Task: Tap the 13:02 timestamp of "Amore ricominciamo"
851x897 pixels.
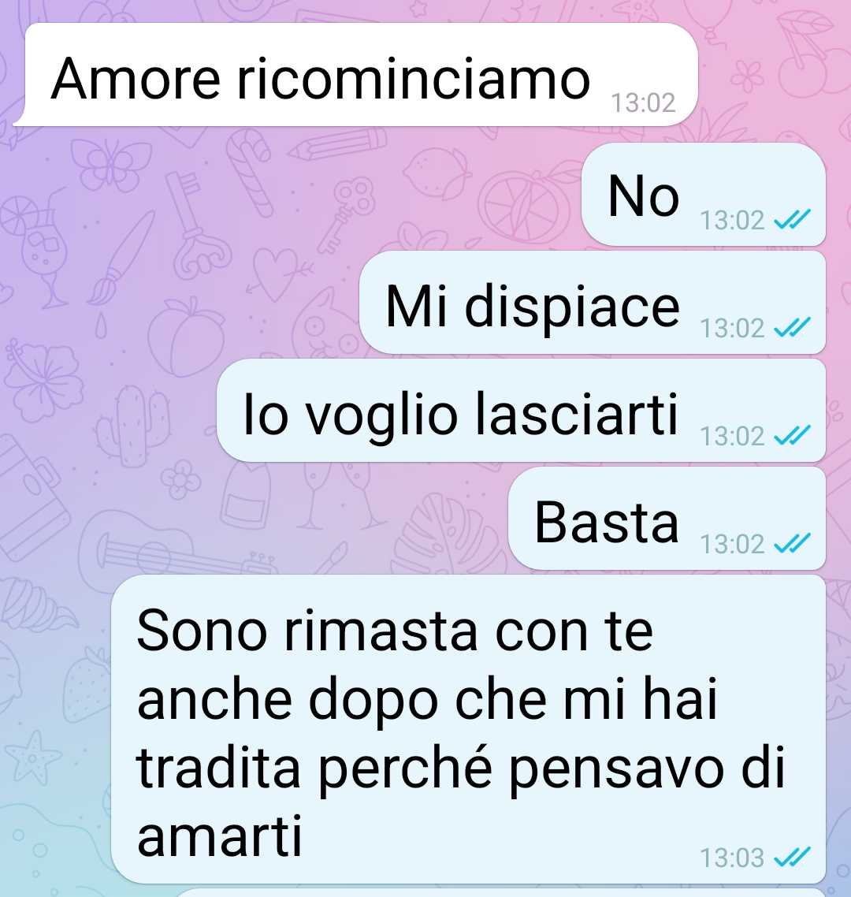Action: click(x=644, y=103)
